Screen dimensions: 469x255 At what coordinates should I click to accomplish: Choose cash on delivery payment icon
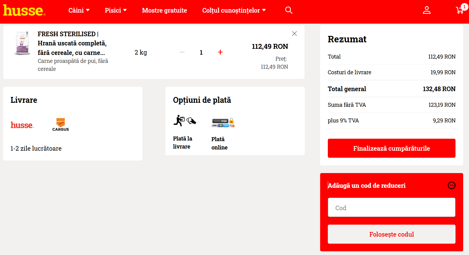tap(184, 121)
